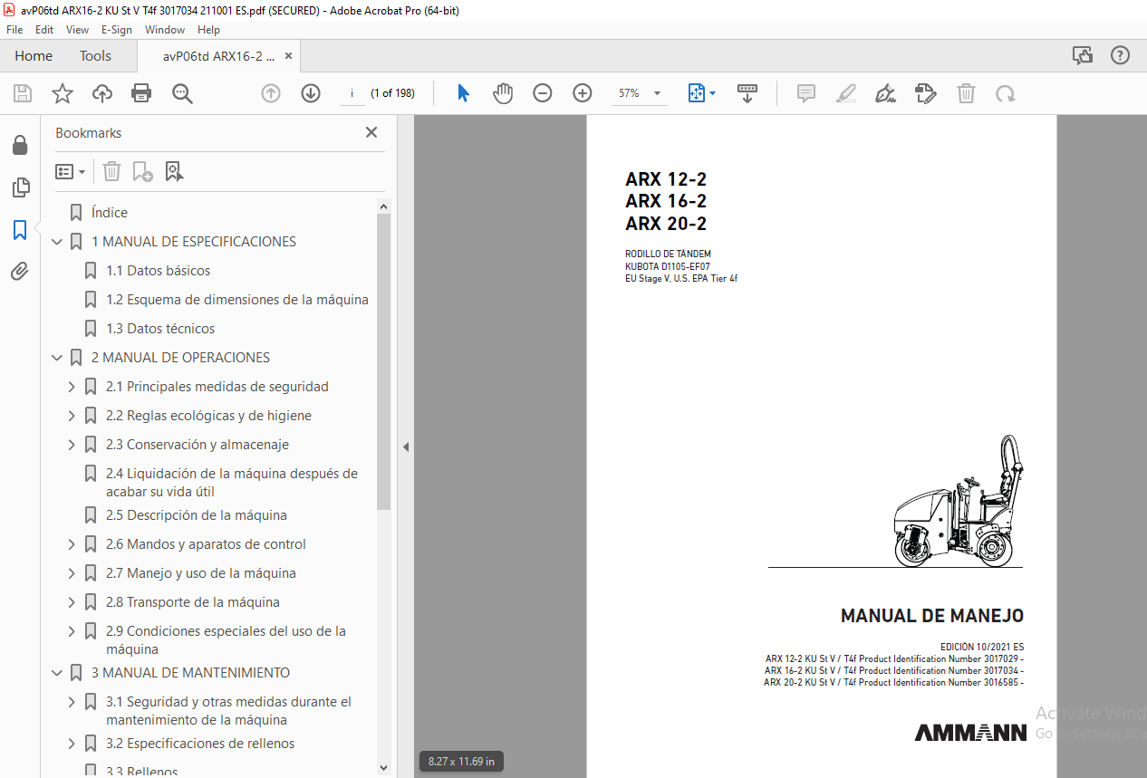Viewport: 1147px width, 778px height.
Task: Open the Edit menu
Action: pos(44,30)
